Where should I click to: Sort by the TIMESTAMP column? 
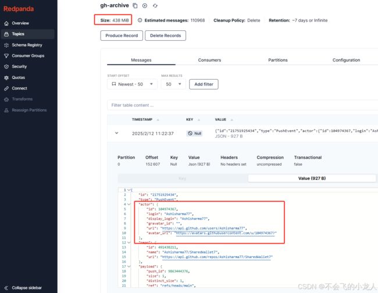(145, 120)
